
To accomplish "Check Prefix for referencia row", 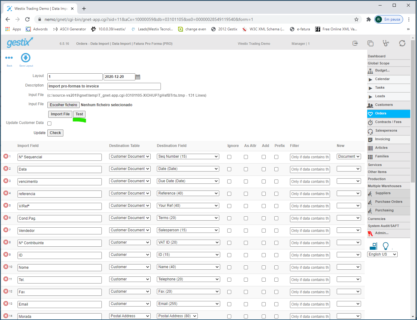I will [276, 194].
